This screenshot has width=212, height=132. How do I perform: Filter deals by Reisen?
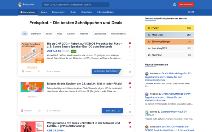[x=49, y=34]
